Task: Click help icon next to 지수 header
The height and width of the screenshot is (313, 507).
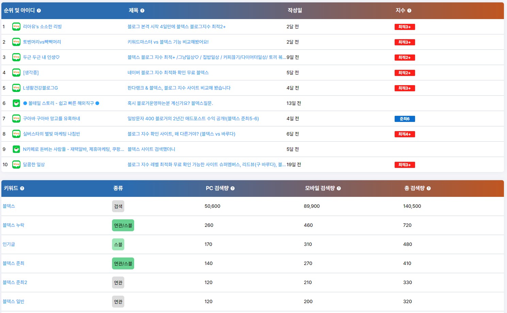Action: click(409, 11)
